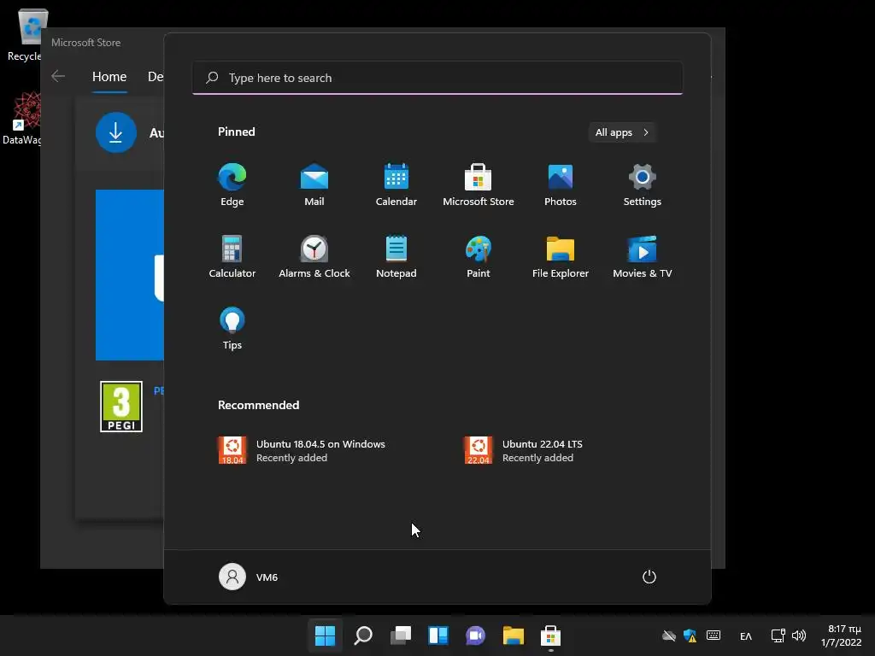
Task: Switch to Microsoft Store on the taskbar
Action: 551,635
